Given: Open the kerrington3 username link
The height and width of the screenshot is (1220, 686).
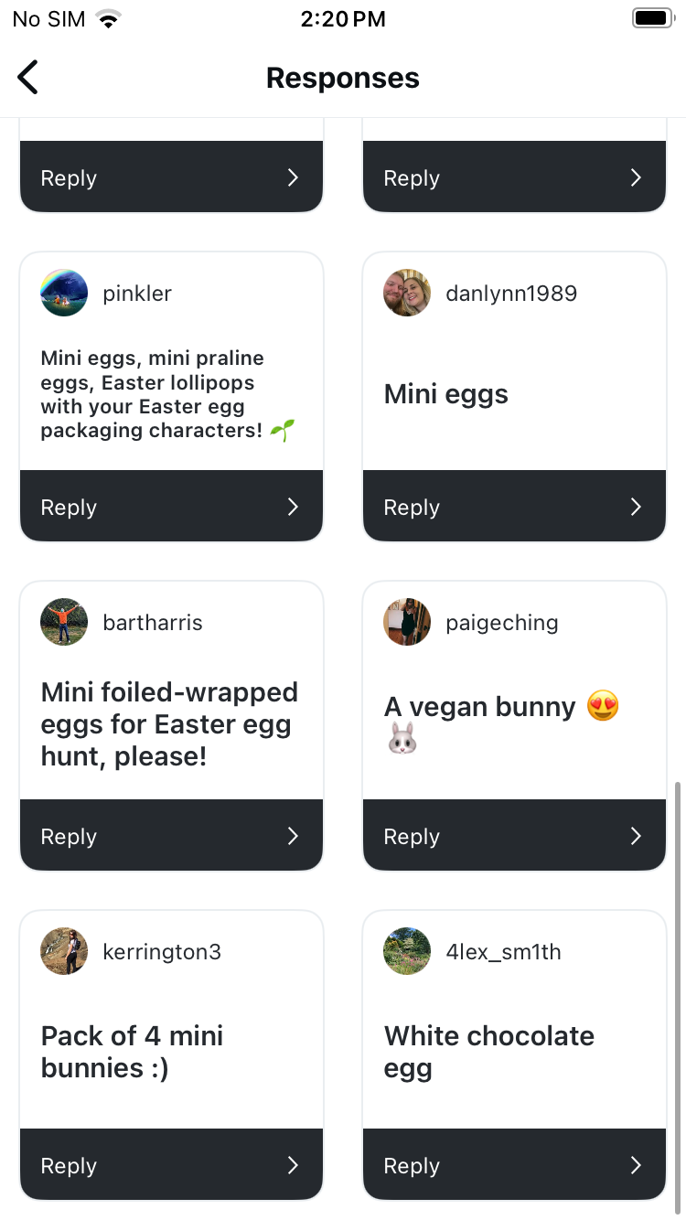Looking at the screenshot, I should (x=162, y=952).
